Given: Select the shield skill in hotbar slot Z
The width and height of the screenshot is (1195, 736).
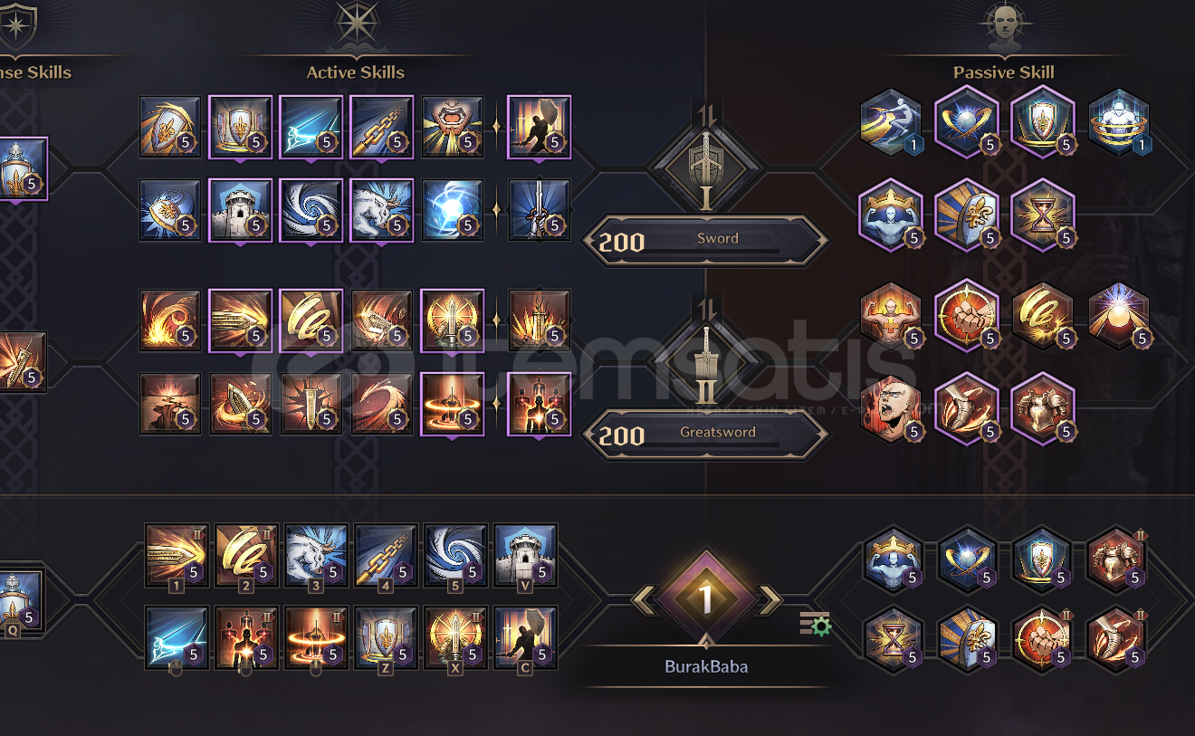Looking at the screenshot, I should pyautogui.click(x=386, y=637).
